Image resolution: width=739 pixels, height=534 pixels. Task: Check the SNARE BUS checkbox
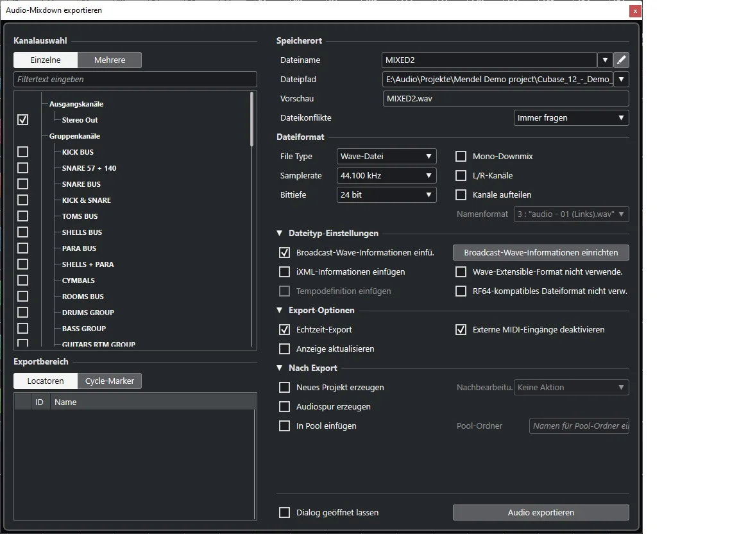[22, 184]
